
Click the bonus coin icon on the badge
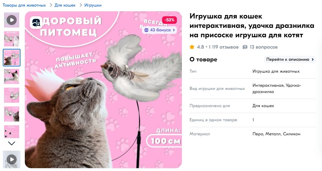(146, 30)
